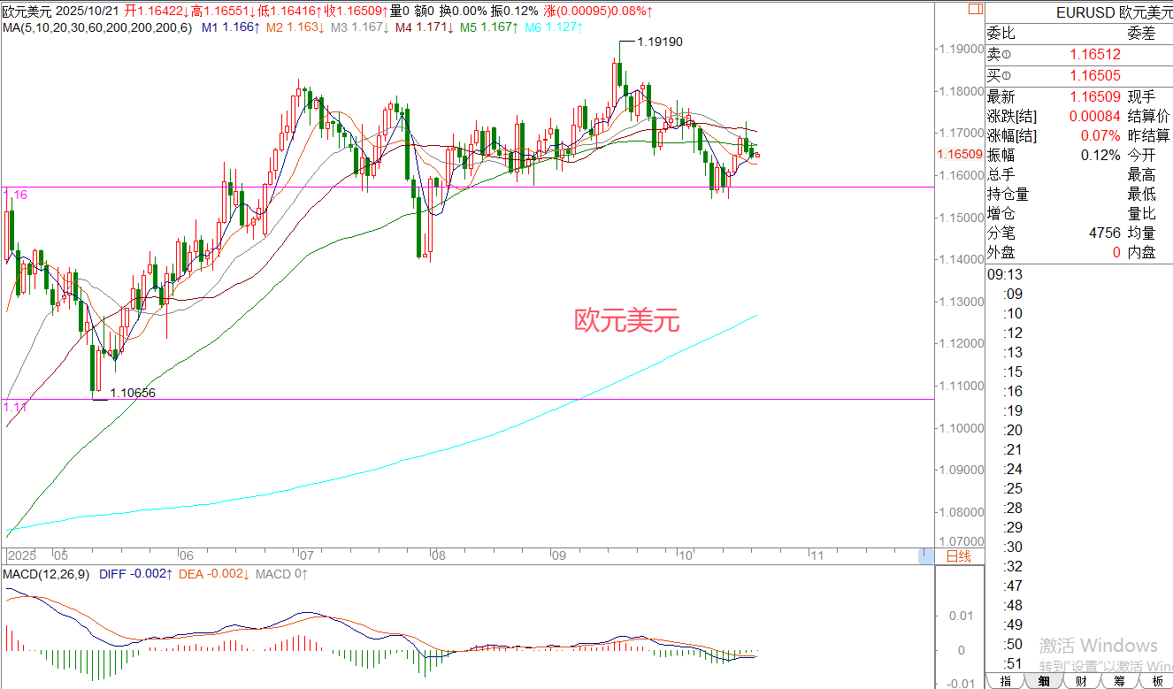Click the 1.11 horizontal line label

click(x=15, y=406)
